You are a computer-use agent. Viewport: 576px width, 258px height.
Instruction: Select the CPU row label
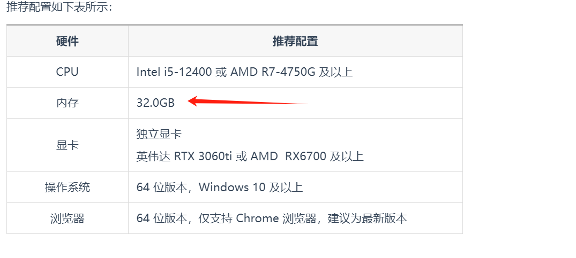pos(67,72)
